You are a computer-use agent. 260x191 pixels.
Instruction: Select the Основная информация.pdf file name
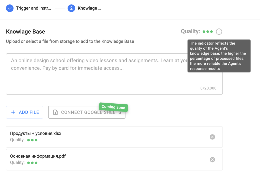(38, 156)
